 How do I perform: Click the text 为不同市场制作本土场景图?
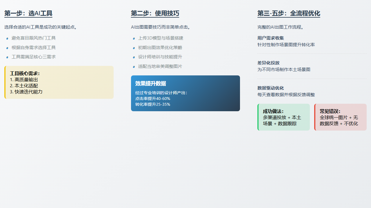(284, 70)
